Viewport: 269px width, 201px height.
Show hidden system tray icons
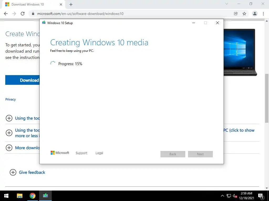222,196
